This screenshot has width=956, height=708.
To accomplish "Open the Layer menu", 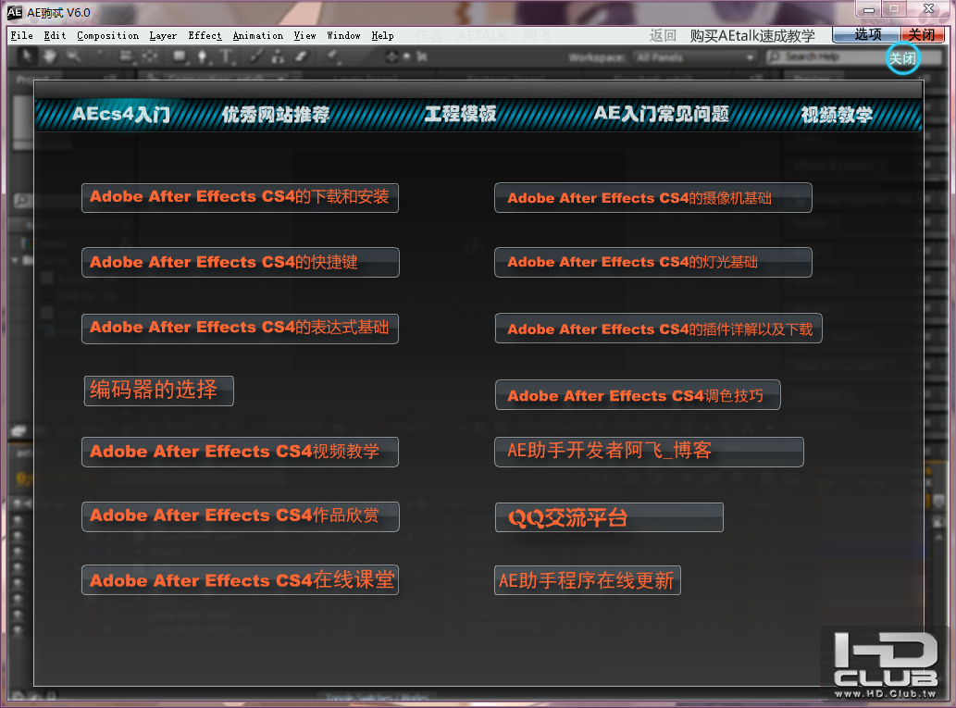I will [164, 35].
